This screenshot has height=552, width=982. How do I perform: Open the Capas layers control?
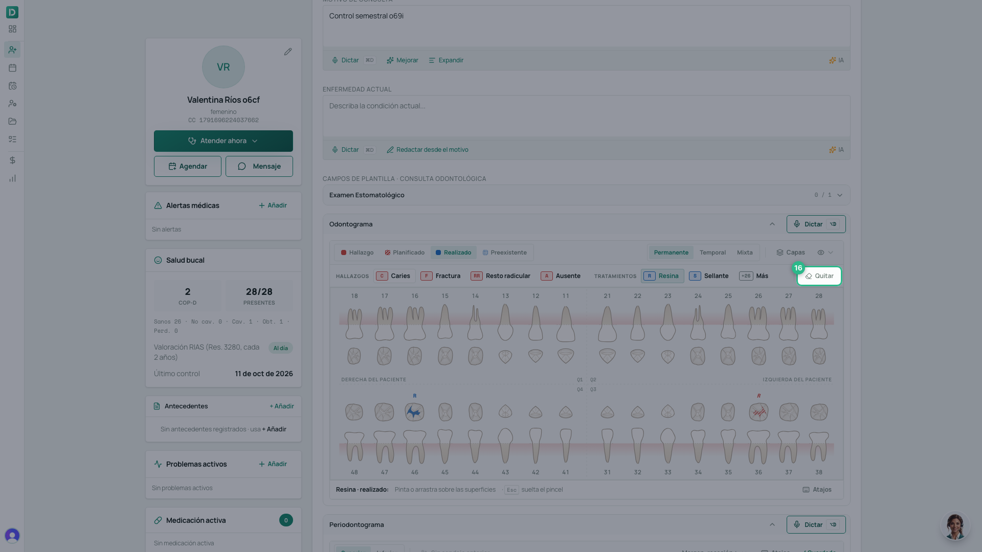coord(790,252)
